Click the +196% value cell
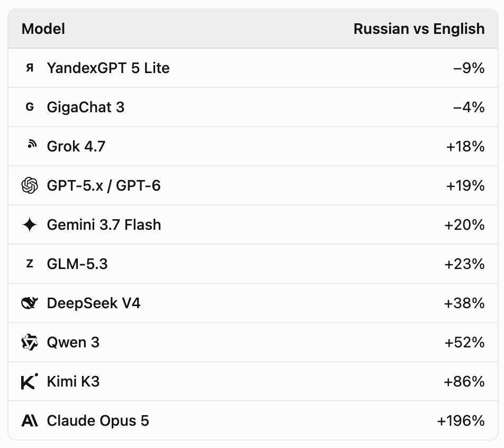Image resolution: width=504 pixels, height=448 pixels. click(x=461, y=420)
